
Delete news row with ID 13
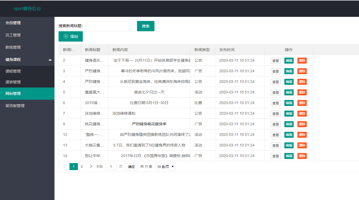pos(302,145)
